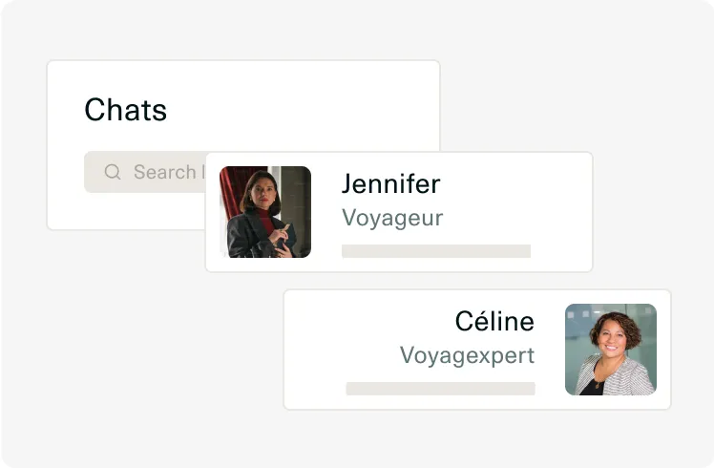Select the name Céline
Viewport: 714px width, 468px height.
494,321
